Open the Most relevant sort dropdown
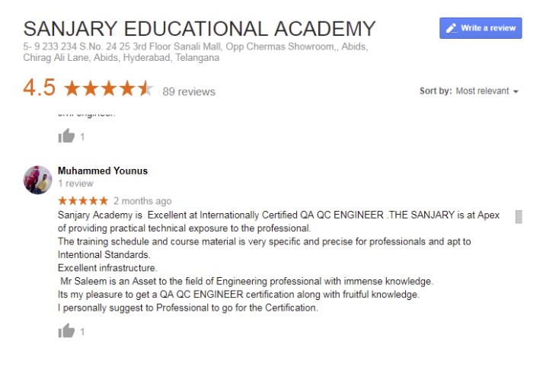The height and width of the screenshot is (370, 546). point(487,91)
